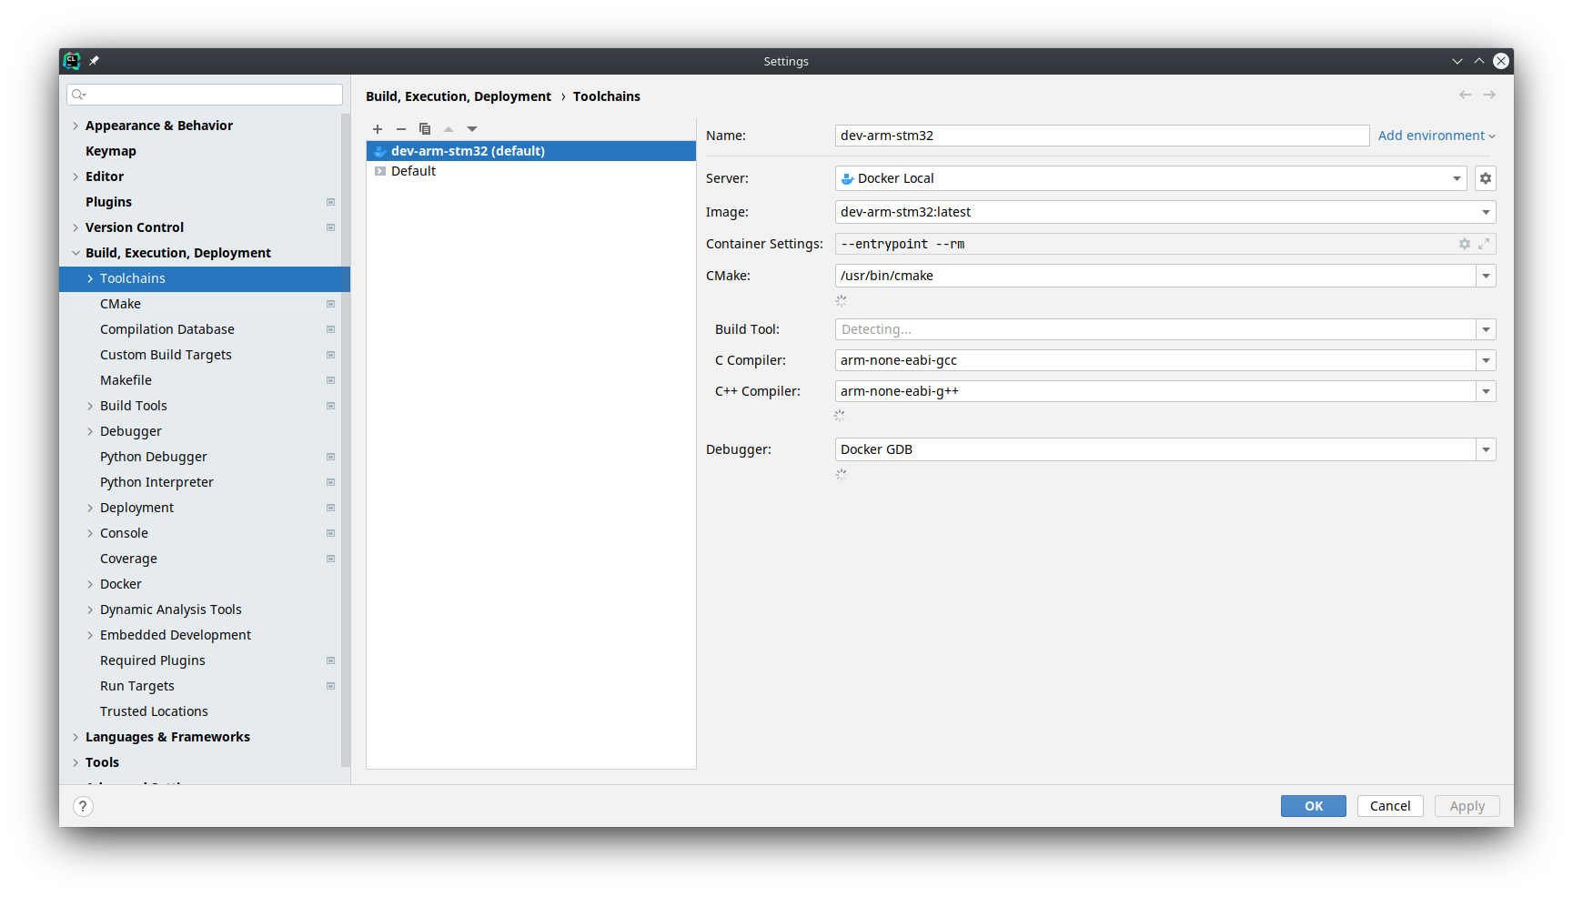Move the toolchain up with the arrow
1573x897 pixels.
449,129
